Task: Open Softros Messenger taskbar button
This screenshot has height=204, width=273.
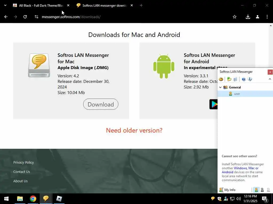Action: [x=46, y=199]
